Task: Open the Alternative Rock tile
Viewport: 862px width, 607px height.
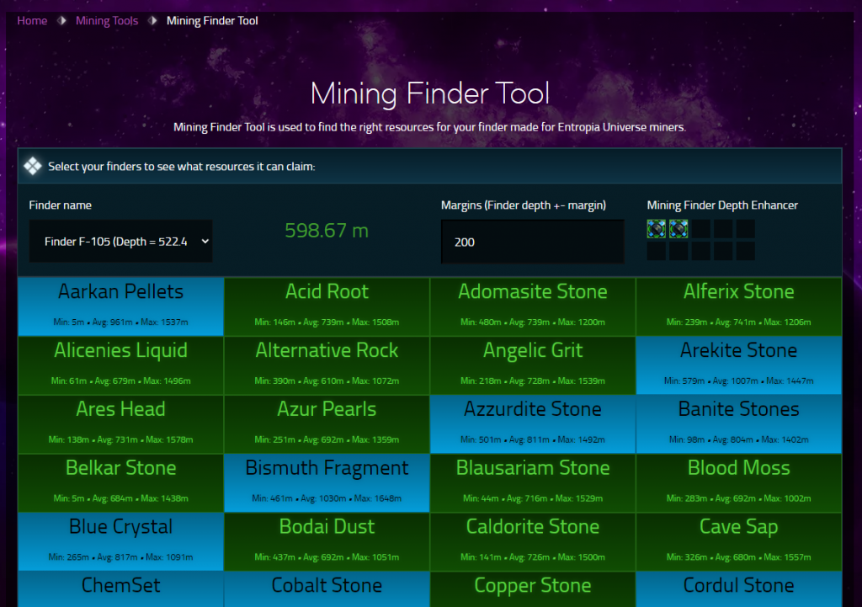Action: pos(327,365)
